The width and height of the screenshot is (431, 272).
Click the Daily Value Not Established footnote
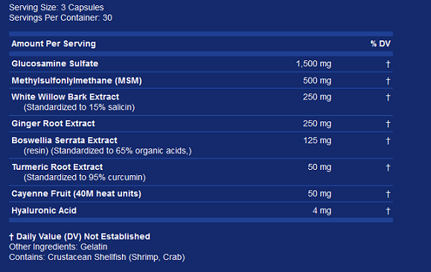[x=80, y=236]
